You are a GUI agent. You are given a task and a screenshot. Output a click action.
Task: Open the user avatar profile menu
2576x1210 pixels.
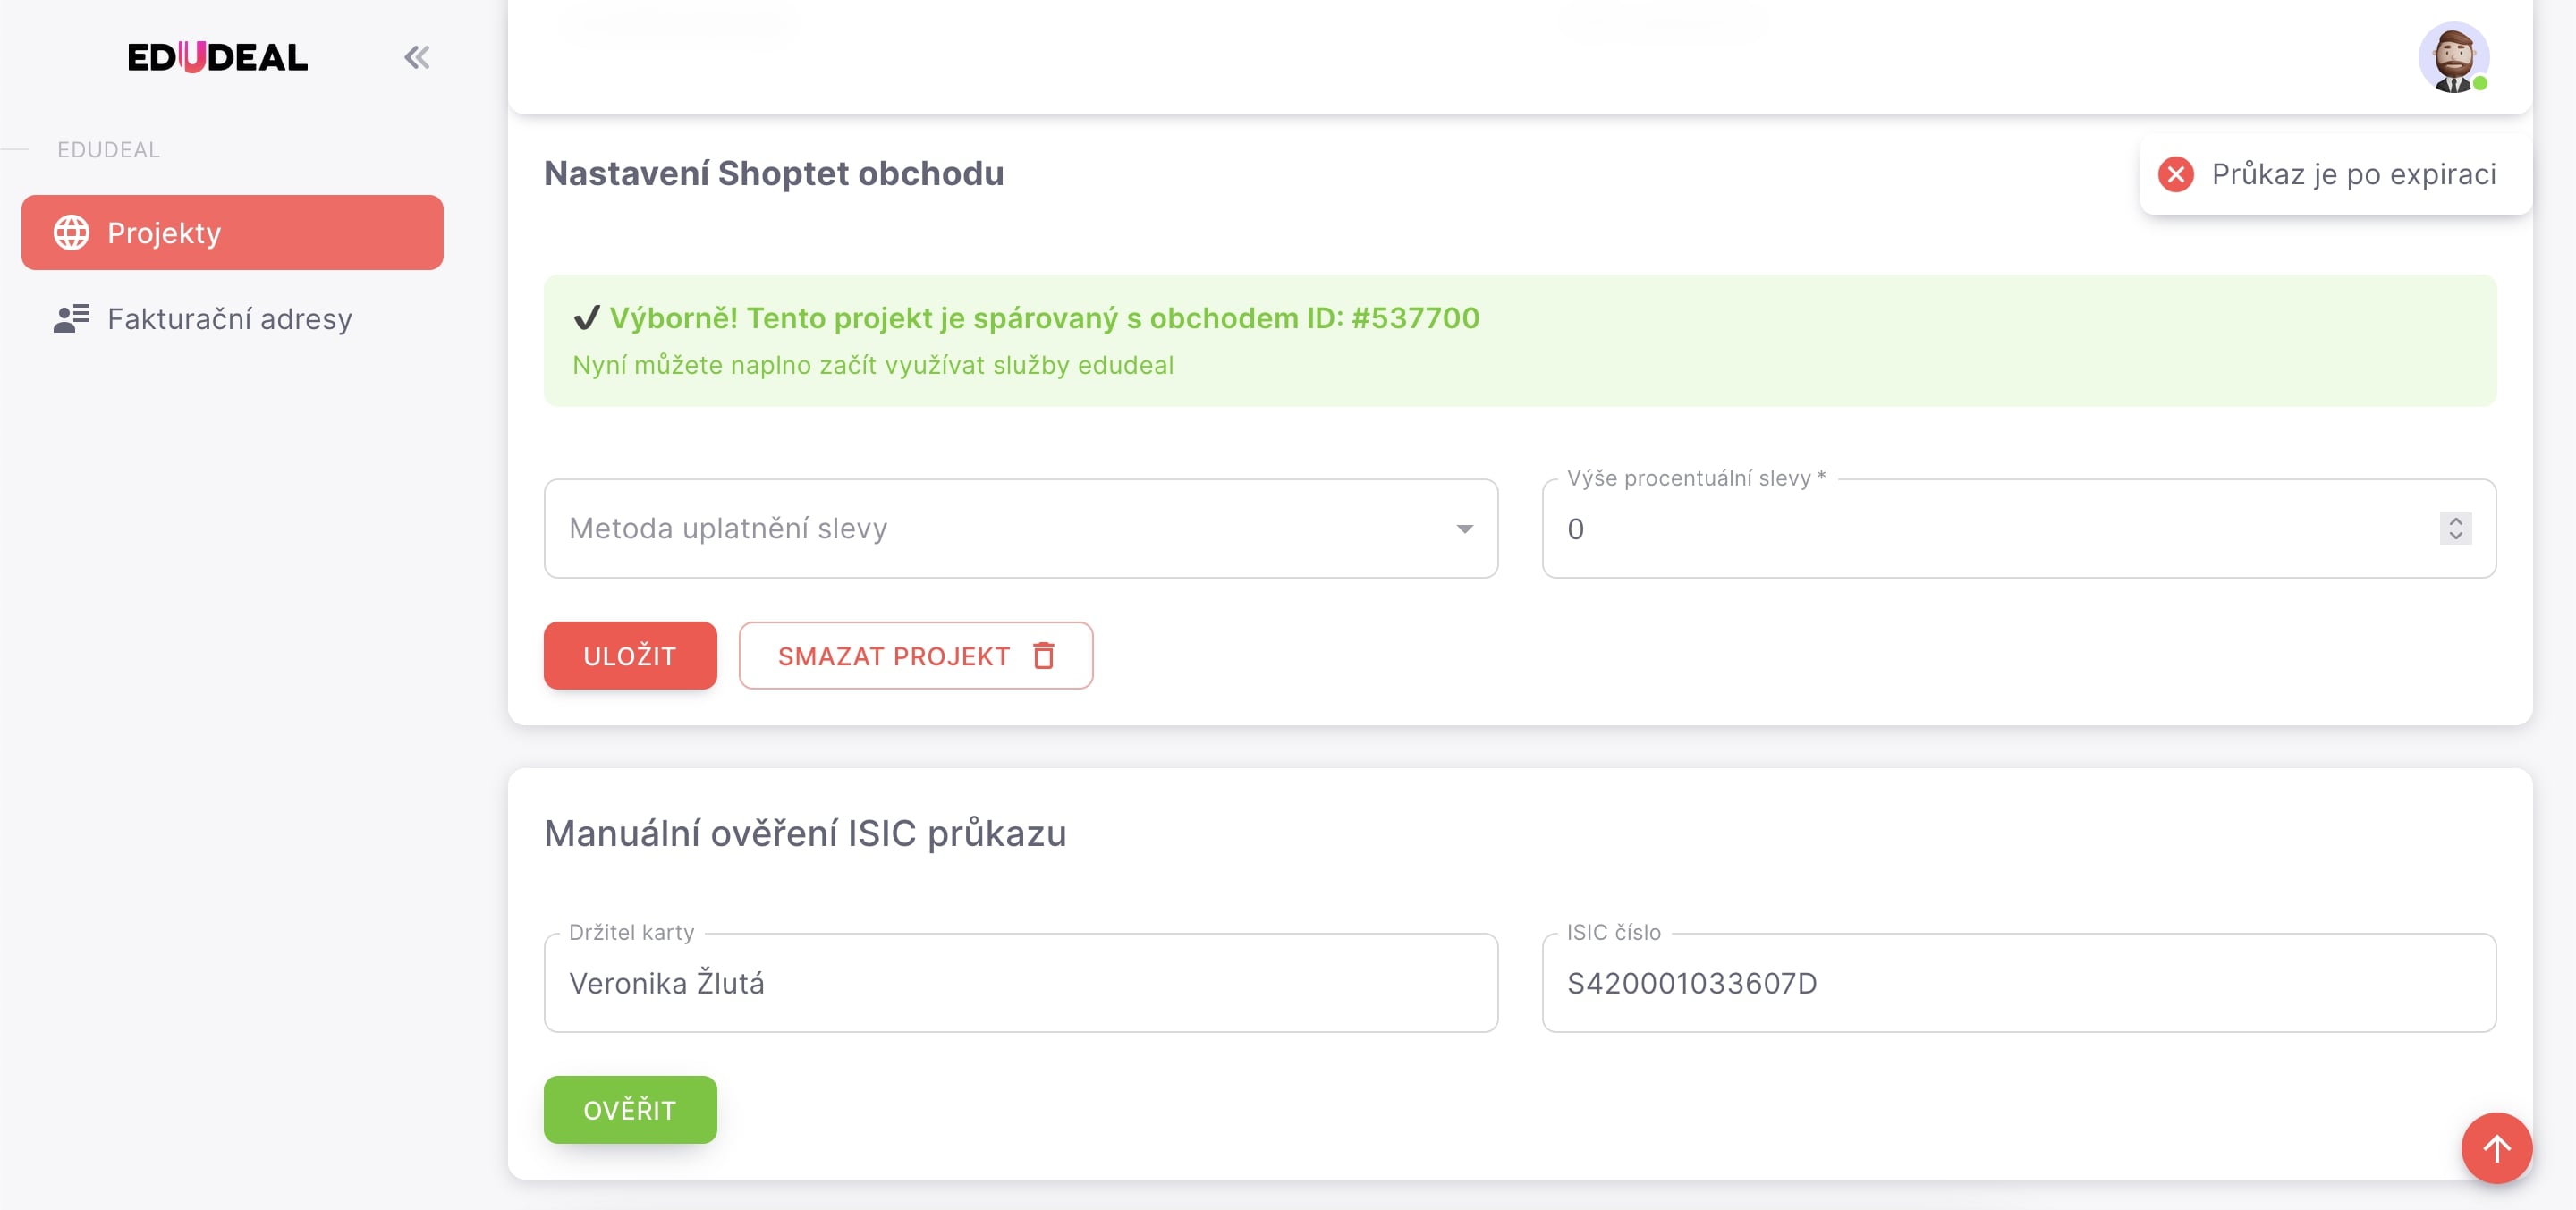[2453, 57]
